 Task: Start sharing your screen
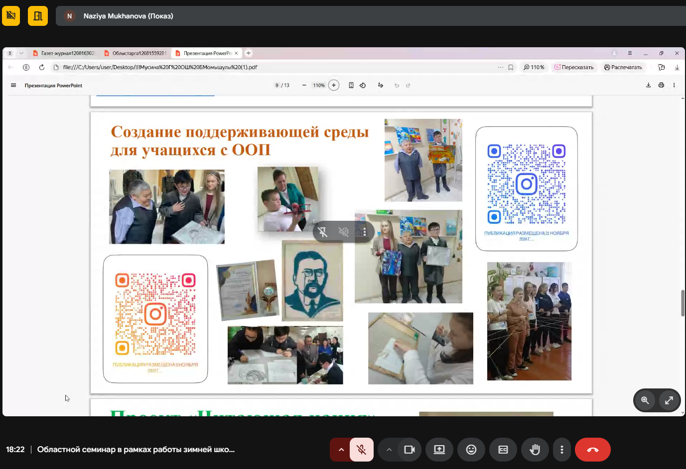(439, 450)
